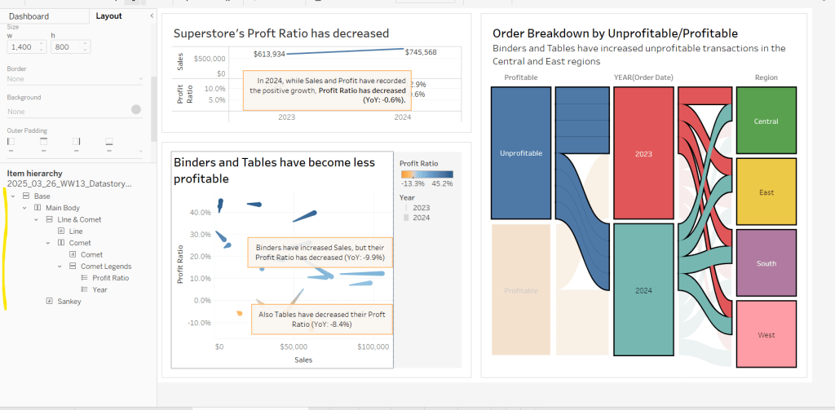
Task: Select the Central region node in Sankey
Action: click(766, 121)
